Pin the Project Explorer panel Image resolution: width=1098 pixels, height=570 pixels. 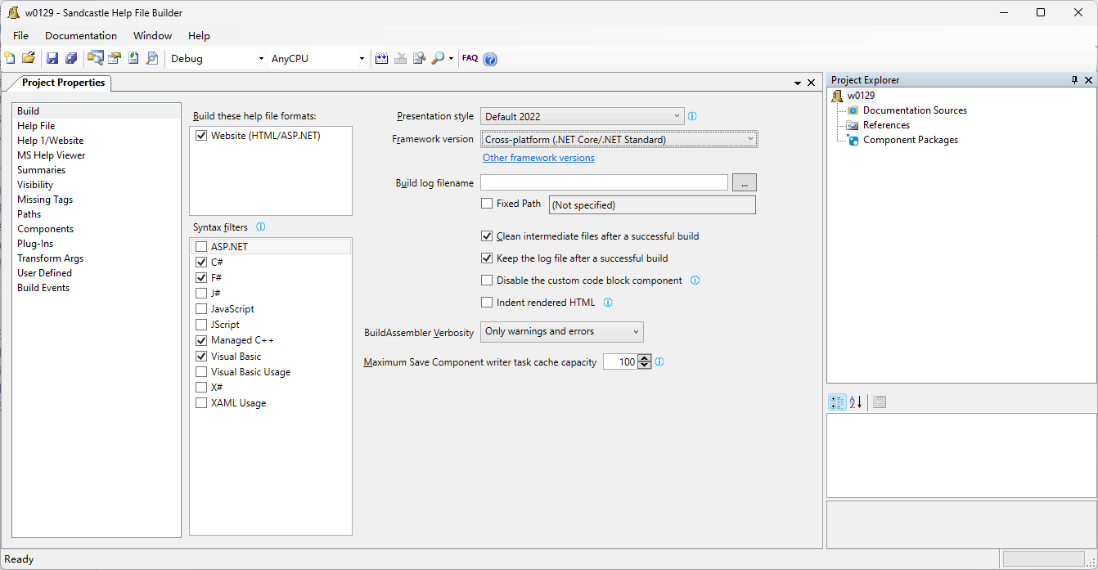pyautogui.click(x=1075, y=80)
